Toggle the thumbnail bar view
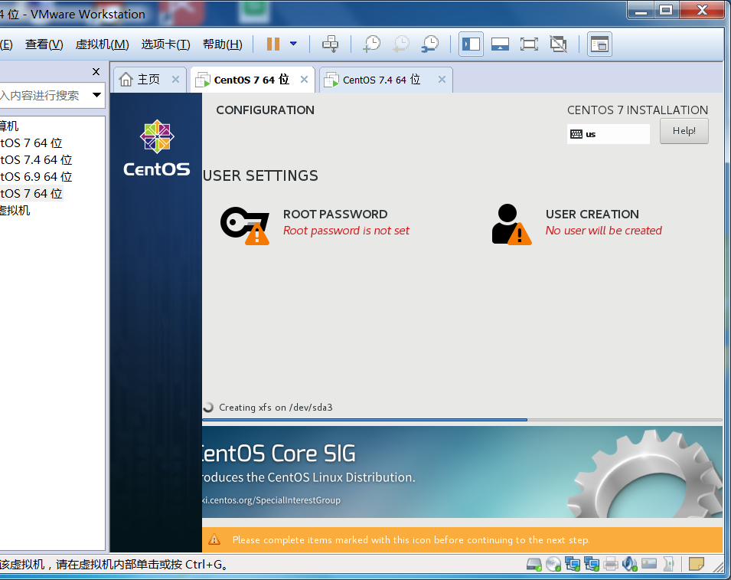The width and height of the screenshot is (731, 580). pos(500,44)
